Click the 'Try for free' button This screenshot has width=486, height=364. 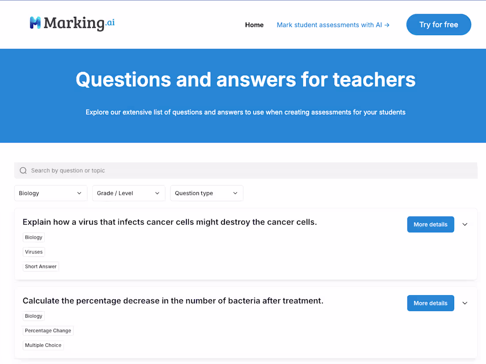438,24
